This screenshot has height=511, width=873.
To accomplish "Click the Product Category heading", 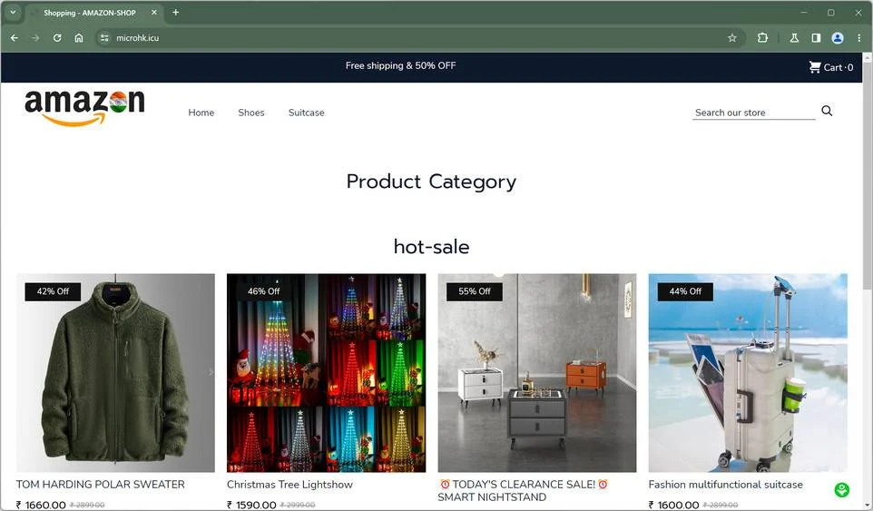I will tap(431, 182).
